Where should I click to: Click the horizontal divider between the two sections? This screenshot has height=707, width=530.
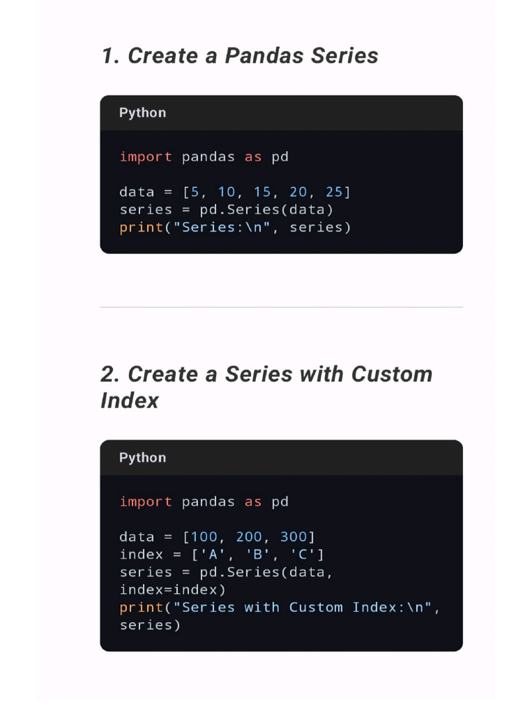click(281, 307)
